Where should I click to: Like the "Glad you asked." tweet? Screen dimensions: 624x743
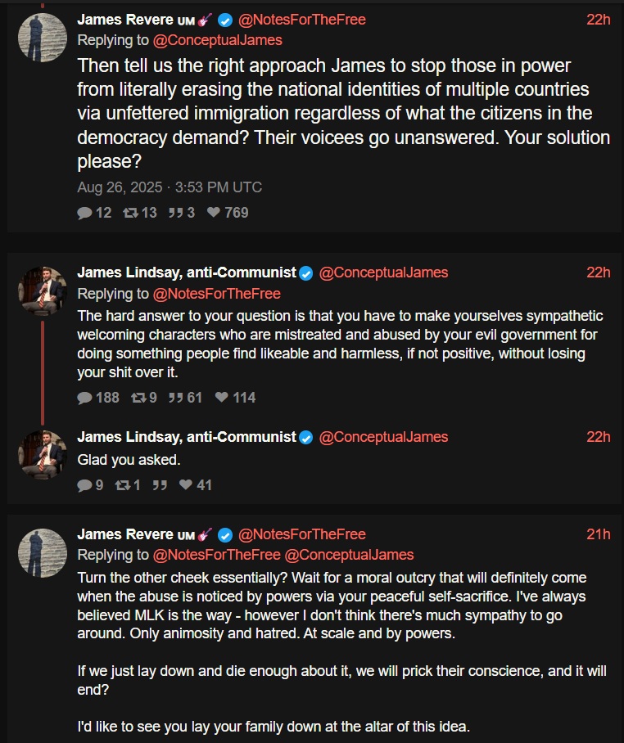[186, 485]
